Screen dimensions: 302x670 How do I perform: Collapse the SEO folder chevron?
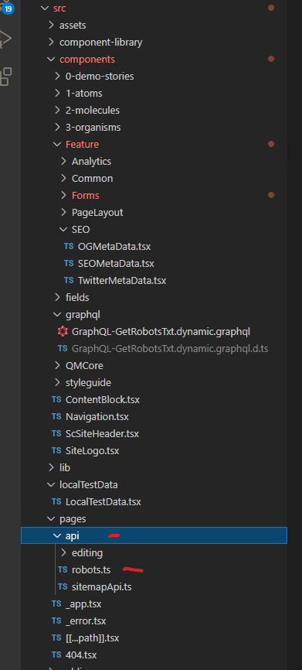coord(63,230)
